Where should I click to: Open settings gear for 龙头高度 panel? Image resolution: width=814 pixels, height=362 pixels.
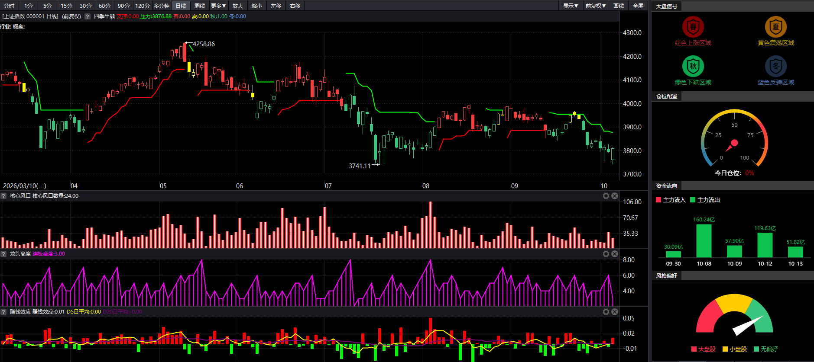coord(606,254)
